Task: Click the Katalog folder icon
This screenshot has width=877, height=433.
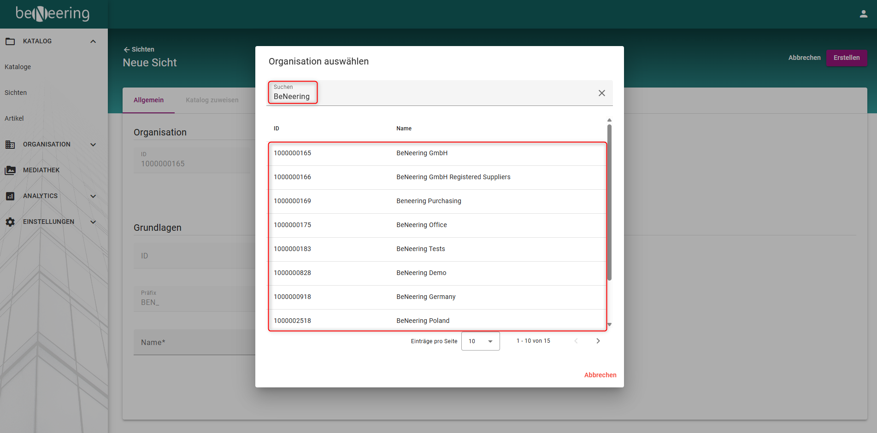Action: pos(10,41)
